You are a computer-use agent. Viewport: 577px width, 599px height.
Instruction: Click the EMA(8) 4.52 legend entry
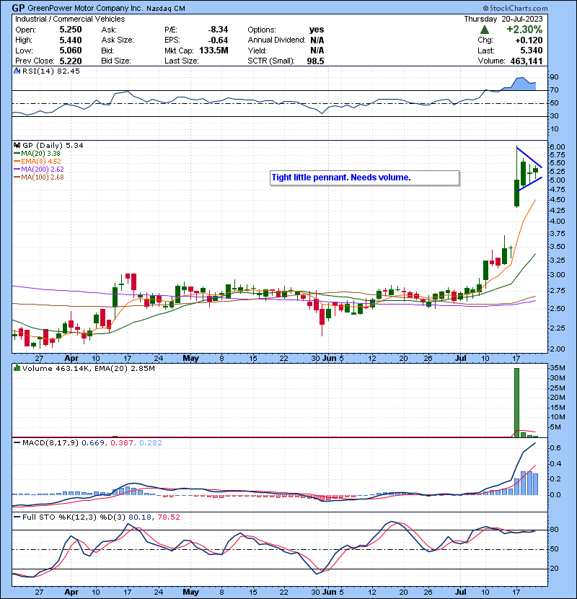pos(41,161)
